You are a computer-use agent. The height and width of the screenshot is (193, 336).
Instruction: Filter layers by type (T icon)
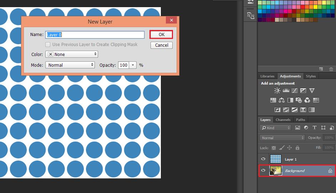coord(315,128)
